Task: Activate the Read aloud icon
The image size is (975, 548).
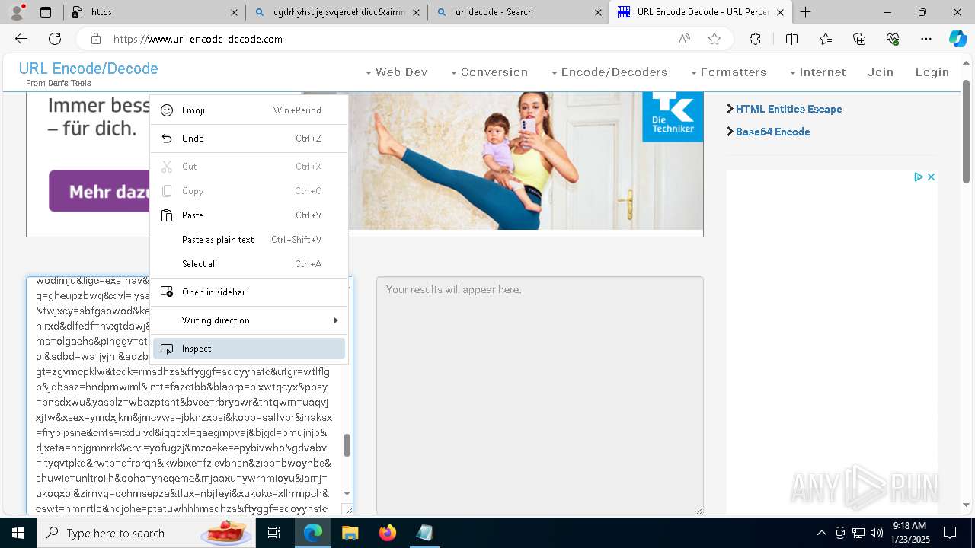Action: (x=684, y=39)
